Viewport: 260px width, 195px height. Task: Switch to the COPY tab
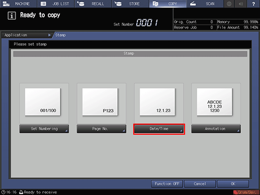tap(167, 4)
